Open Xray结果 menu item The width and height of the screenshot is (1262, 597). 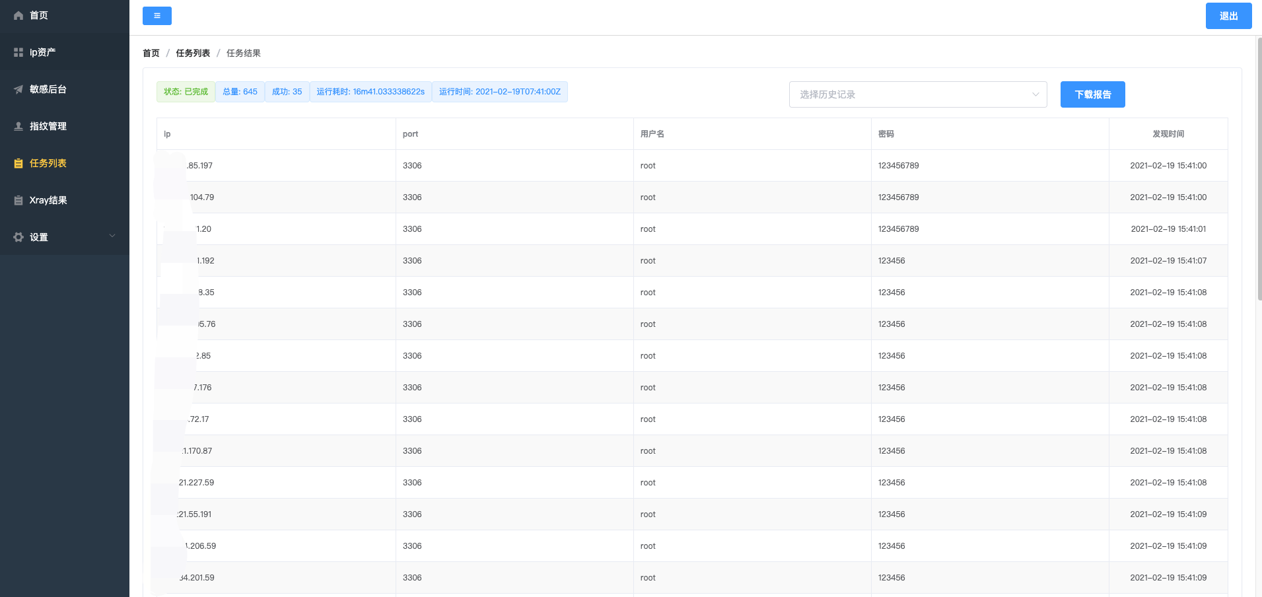click(65, 200)
